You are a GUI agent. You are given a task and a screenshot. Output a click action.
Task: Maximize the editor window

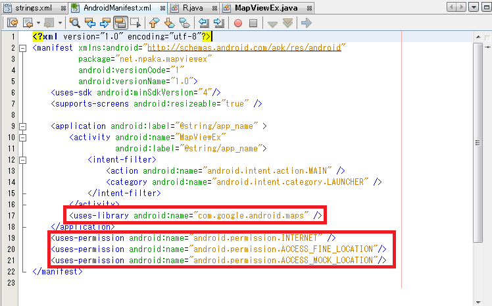tap(486, 7)
